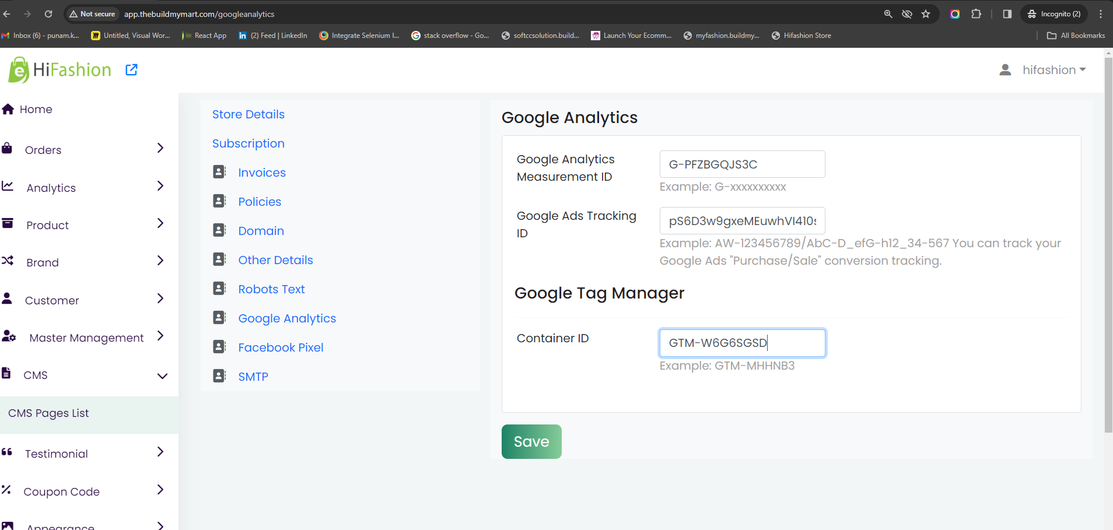This screenshot has height=530, width=1113.
Task: Toggle the browser side panel icon
Action: coord(1007,14)
